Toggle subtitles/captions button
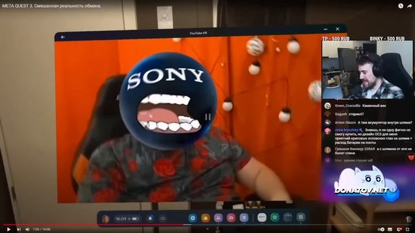 (x=390, y=229)
